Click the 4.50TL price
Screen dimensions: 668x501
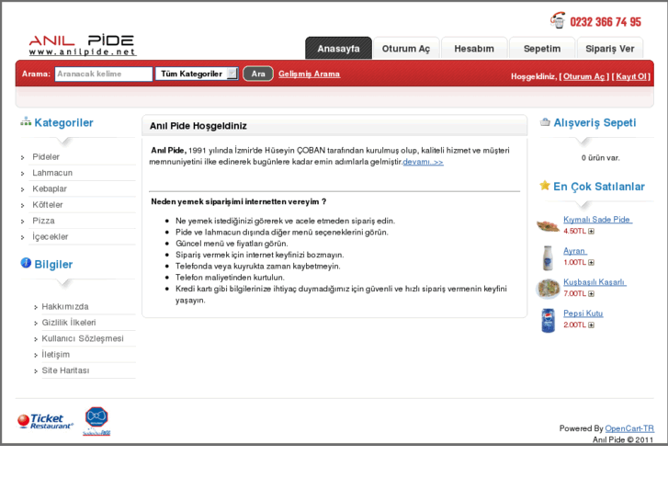click(574, 231)
